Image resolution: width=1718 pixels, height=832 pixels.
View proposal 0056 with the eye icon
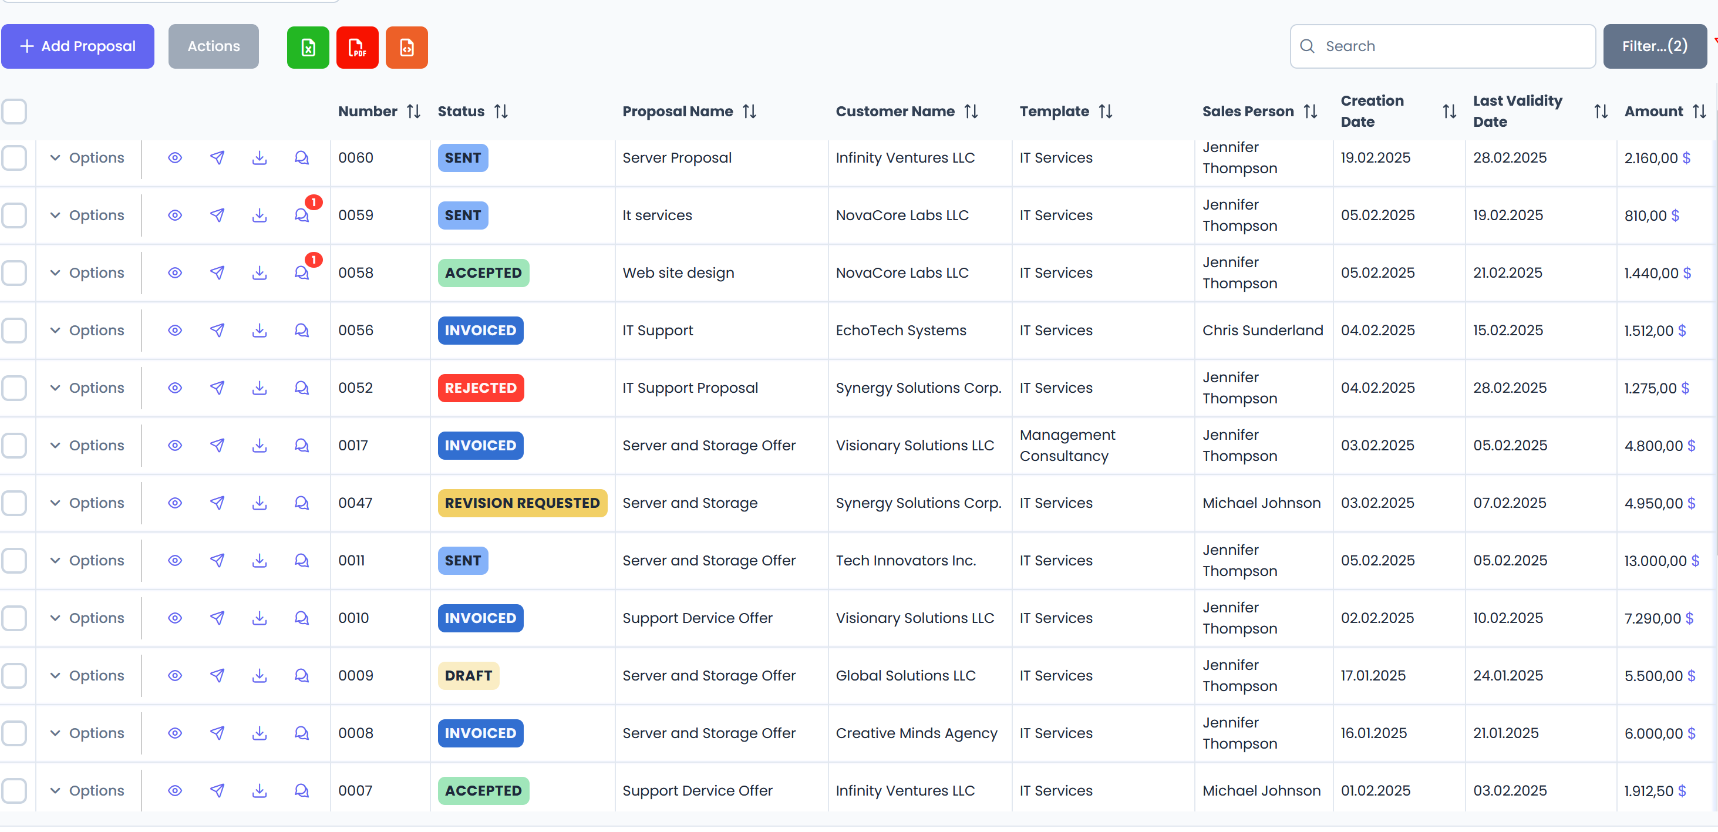pos(175,331)
